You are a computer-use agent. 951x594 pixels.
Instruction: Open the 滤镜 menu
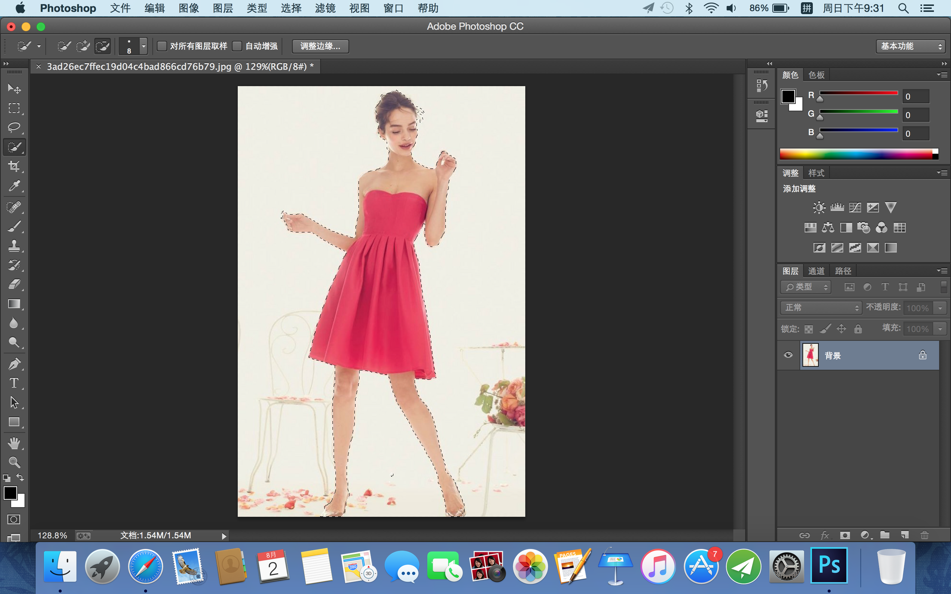pos(325,8)
